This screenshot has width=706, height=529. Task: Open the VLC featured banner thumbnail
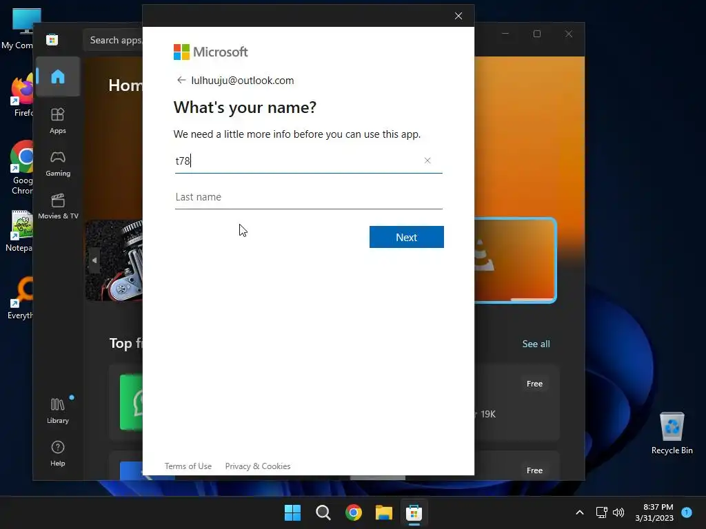tap(516, 260)
